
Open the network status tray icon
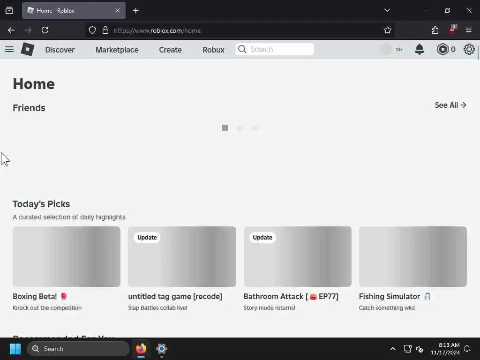407,349
